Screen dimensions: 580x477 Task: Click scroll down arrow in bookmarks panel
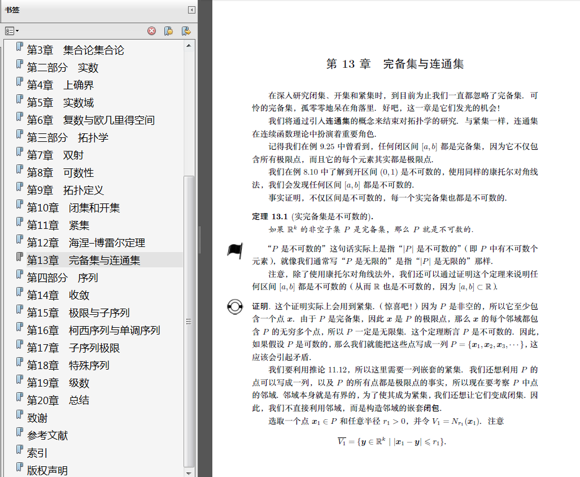pyautogui.click(x=189, y=473)
